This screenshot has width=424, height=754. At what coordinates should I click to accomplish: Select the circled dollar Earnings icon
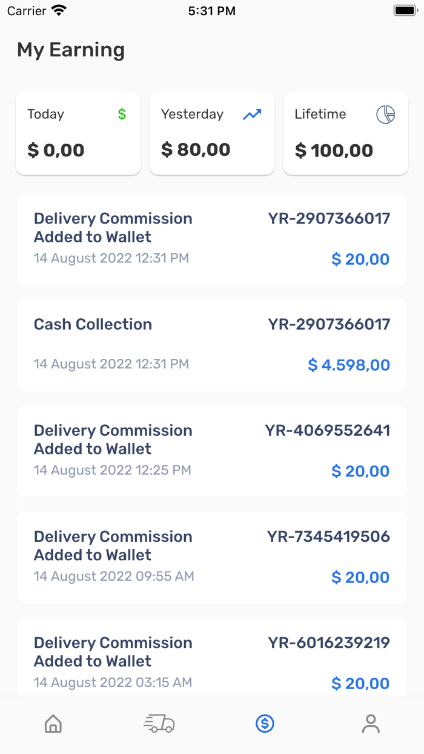click(265, 723)
